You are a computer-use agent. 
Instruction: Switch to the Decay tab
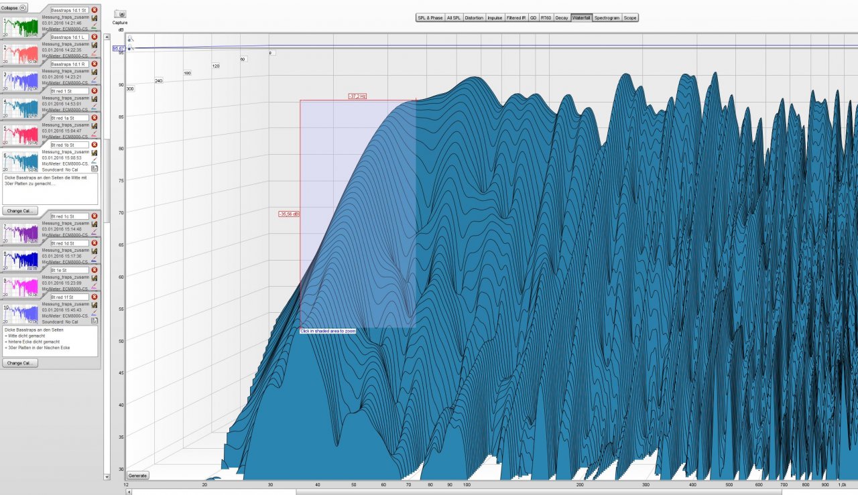[x=562, y=17]
